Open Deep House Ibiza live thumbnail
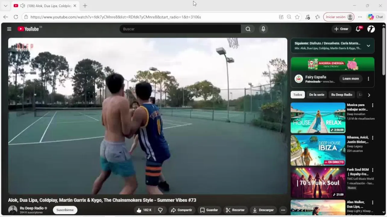 [x=318, y=150]
